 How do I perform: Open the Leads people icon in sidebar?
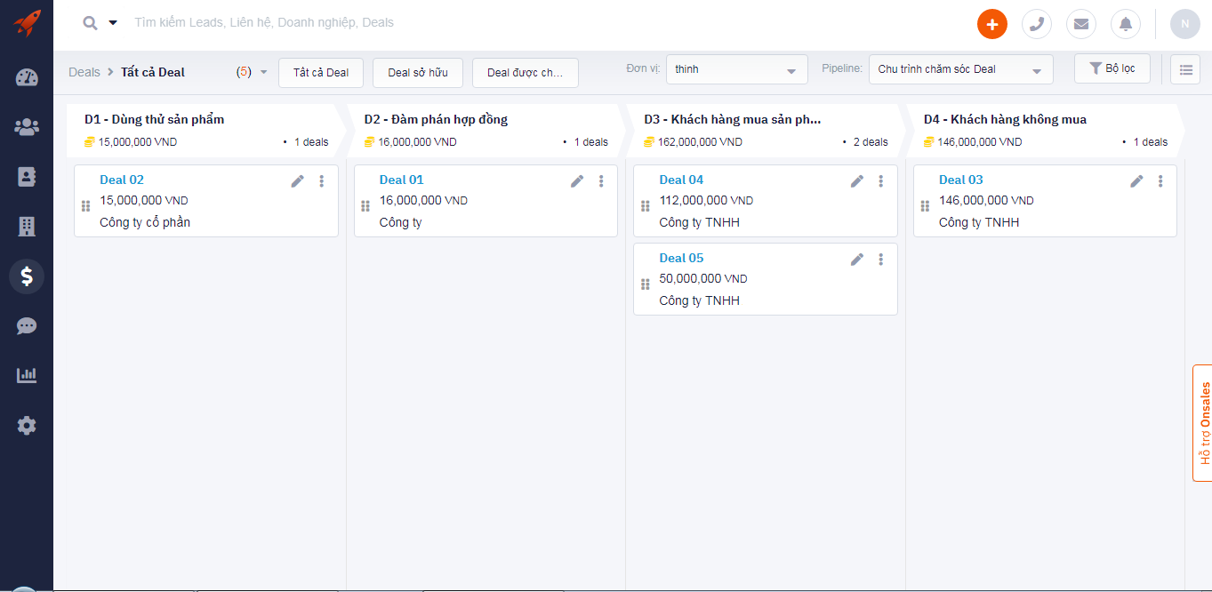27,127
